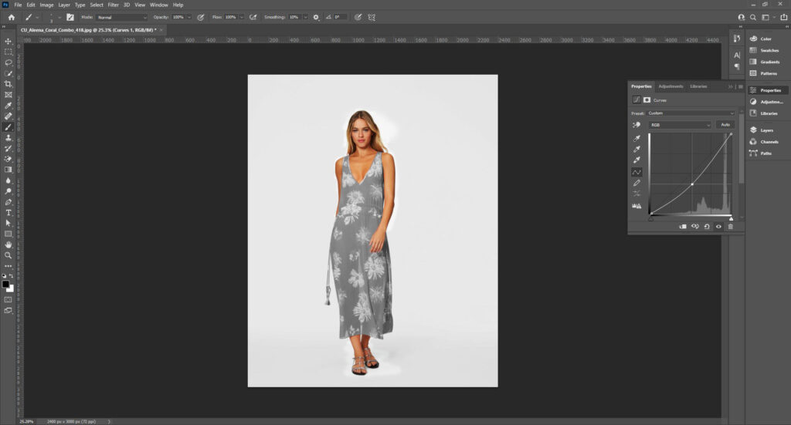Select the Path Selection tool

click(8, 223)
